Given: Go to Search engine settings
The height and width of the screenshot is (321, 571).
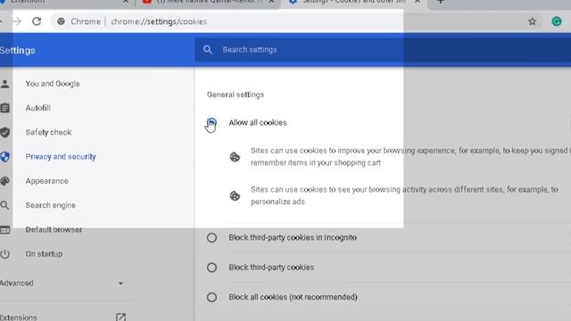Looking at the screenshot, I should coord(50,205).
